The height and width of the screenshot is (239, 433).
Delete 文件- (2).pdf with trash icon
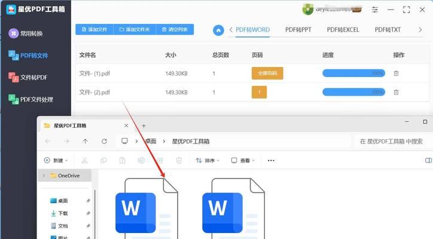click(x=396, y=92)
